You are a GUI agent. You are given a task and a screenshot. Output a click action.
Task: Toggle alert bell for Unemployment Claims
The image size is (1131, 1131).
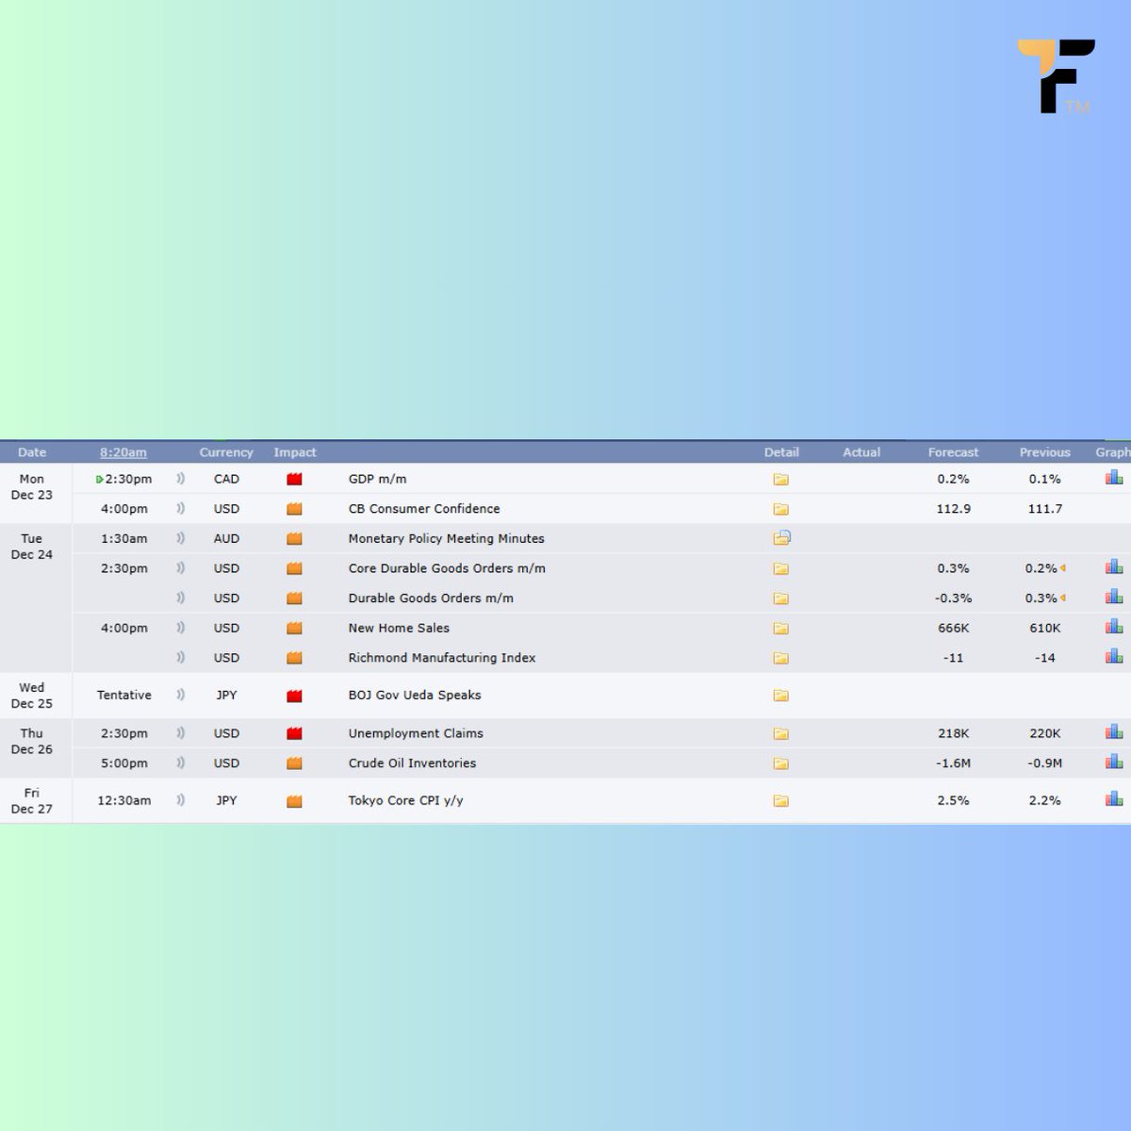(x=181, y=733)
